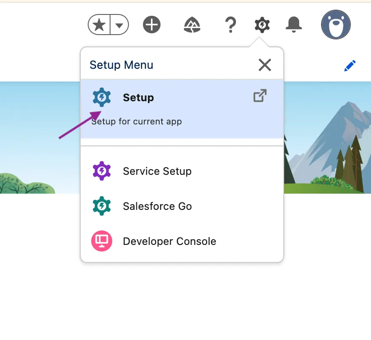Select the bold Setup menu label

[x=138, y=97]
